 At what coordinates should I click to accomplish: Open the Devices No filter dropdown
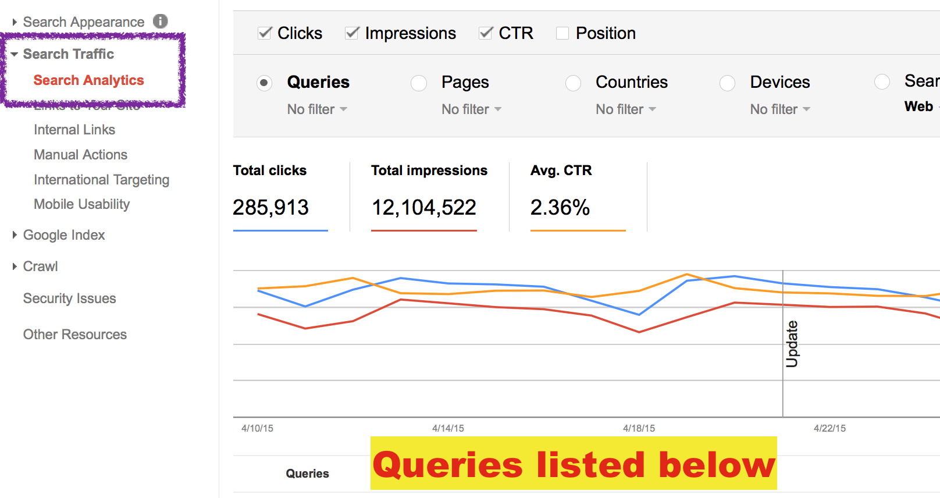pyautogui.click(x=779, y=109)
